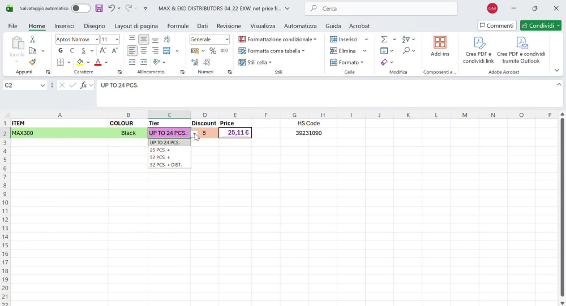
Task: Switch to the Inserisci tab
Action: pos(65,26)
